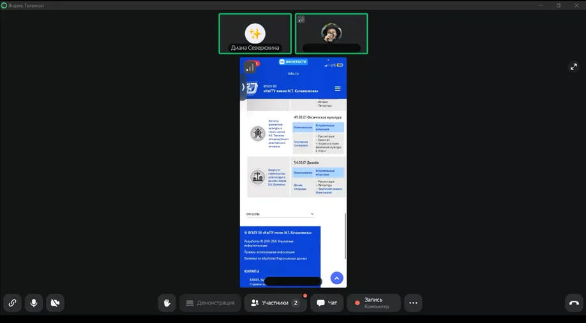Click the participants count badge '2'
Image resolution: width=586 pixels, height=323 pixels.
coord(296,303)
